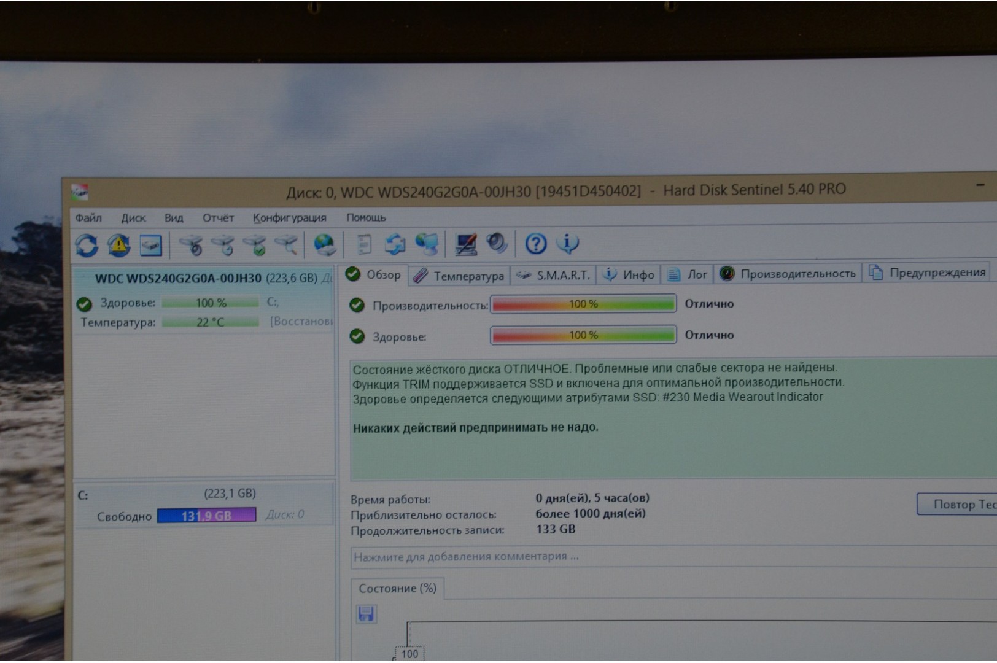Open help with the question mark icon
The height and width of the screenshot is (663, 997).
pyautogui.click(x=535, y=244)
